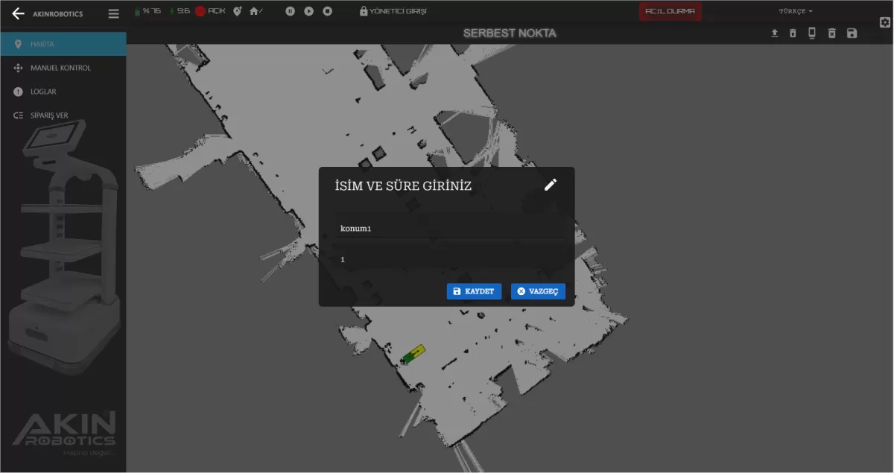Toggle the red AÇIK status indicator
This screenshot has width=894, height=473.
200,11
